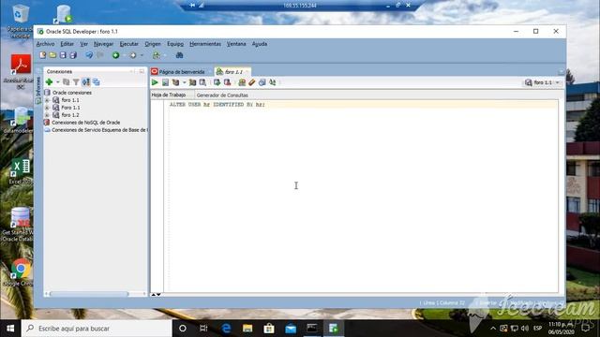600x337 pixels.
Task: Select the foro 1.1 worksheet tab
Action: (232, 72)
